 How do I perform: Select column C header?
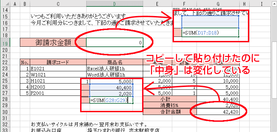pyautogui.click(x=58, y=4)
